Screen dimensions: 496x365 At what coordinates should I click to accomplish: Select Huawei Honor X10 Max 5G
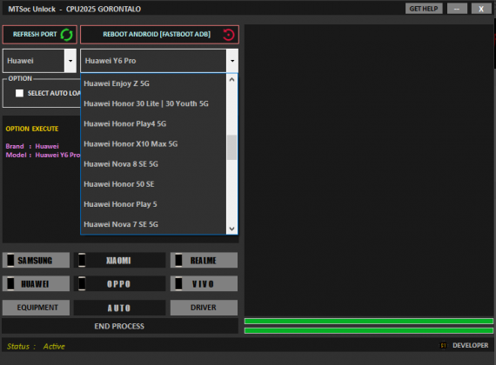[153, 143]
